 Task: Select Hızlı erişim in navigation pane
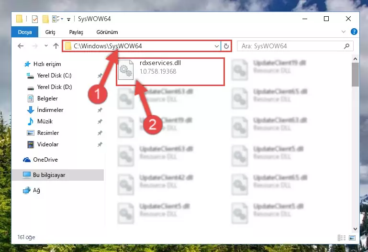pos(43,64)
